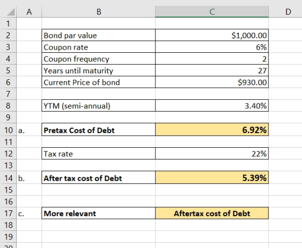Click the 'Tax rate' label cell
Image resolution: width=302 pixels, height=248 pixels.
[x=99, y=154]
